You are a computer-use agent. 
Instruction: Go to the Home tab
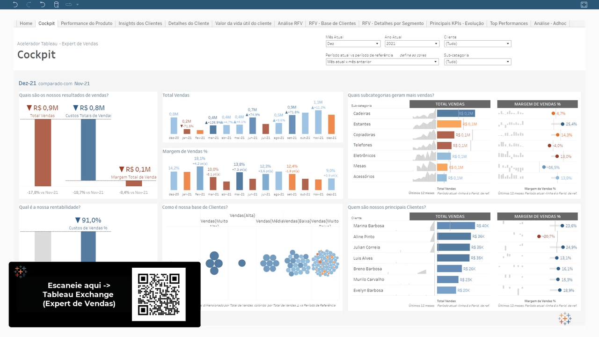tap(26, 23)
